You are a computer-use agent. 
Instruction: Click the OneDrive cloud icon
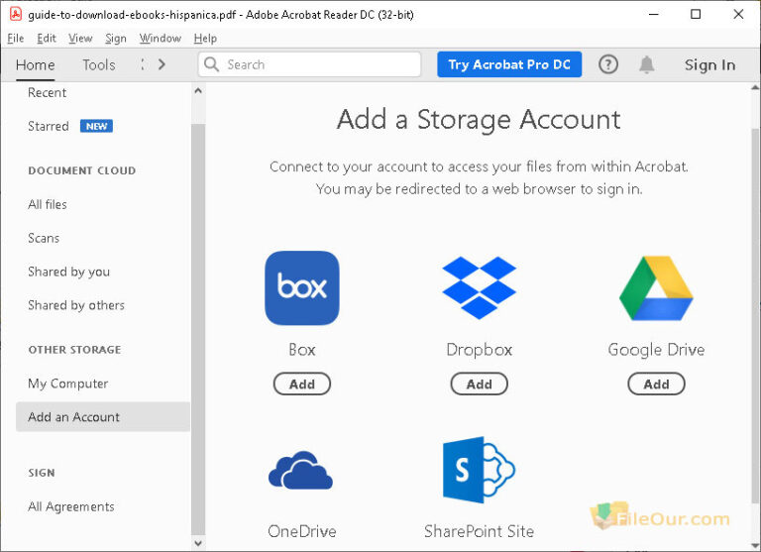301,471
